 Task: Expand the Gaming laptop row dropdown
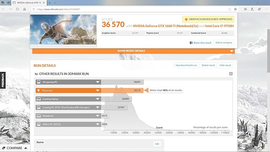98,99
